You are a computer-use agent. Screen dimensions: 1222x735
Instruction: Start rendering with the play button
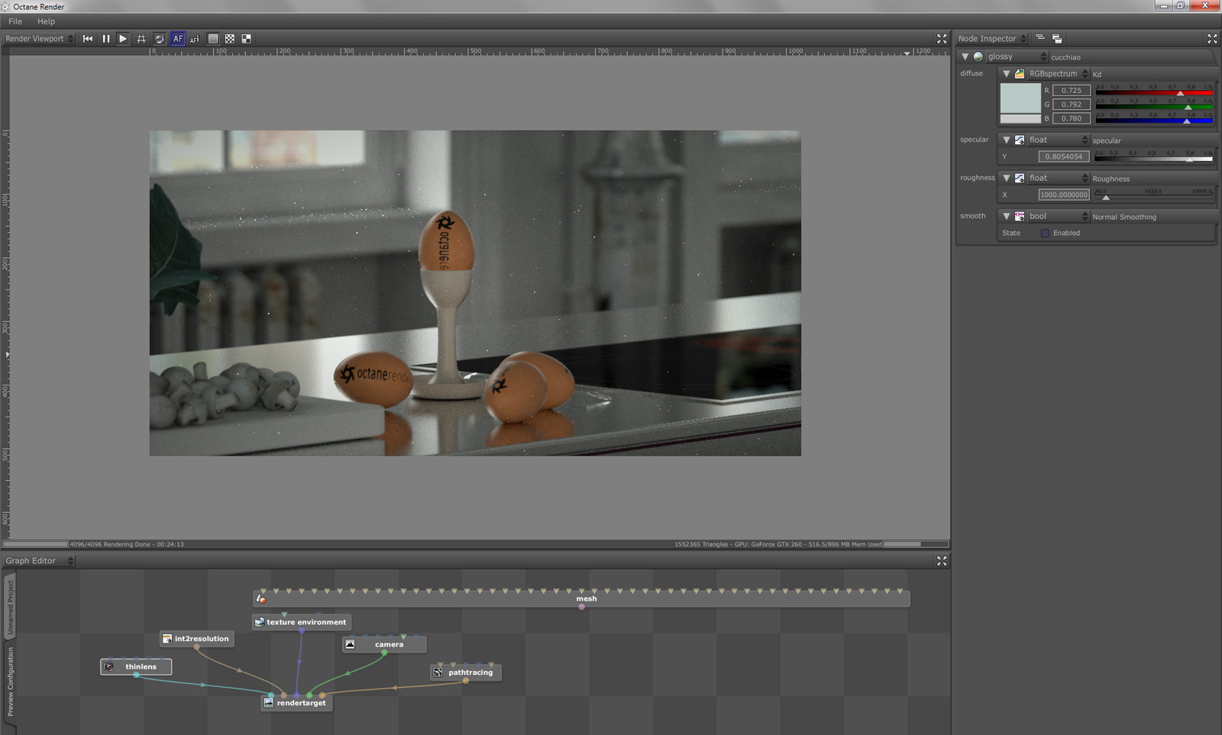(123, 39)
